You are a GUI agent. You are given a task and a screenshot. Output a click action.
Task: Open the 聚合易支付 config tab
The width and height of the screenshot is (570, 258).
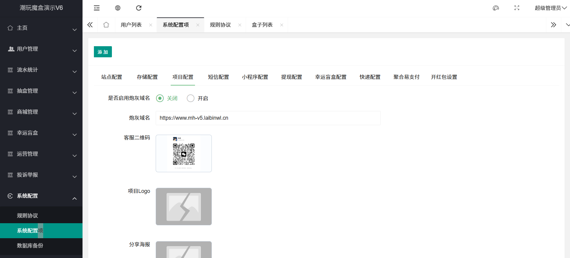(406, 77)
